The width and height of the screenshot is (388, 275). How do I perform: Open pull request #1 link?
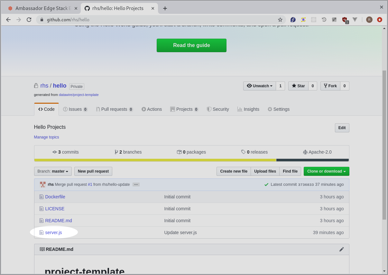pos(90,185)
